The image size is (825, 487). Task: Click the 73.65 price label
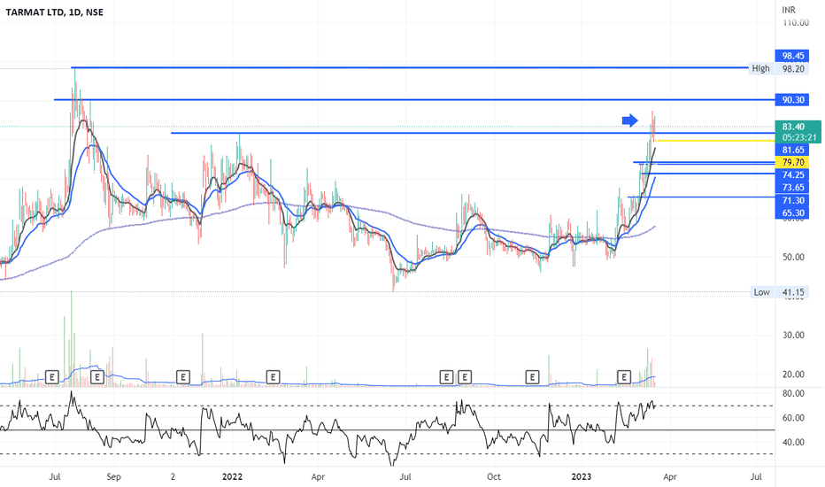[x=792, y=188]
